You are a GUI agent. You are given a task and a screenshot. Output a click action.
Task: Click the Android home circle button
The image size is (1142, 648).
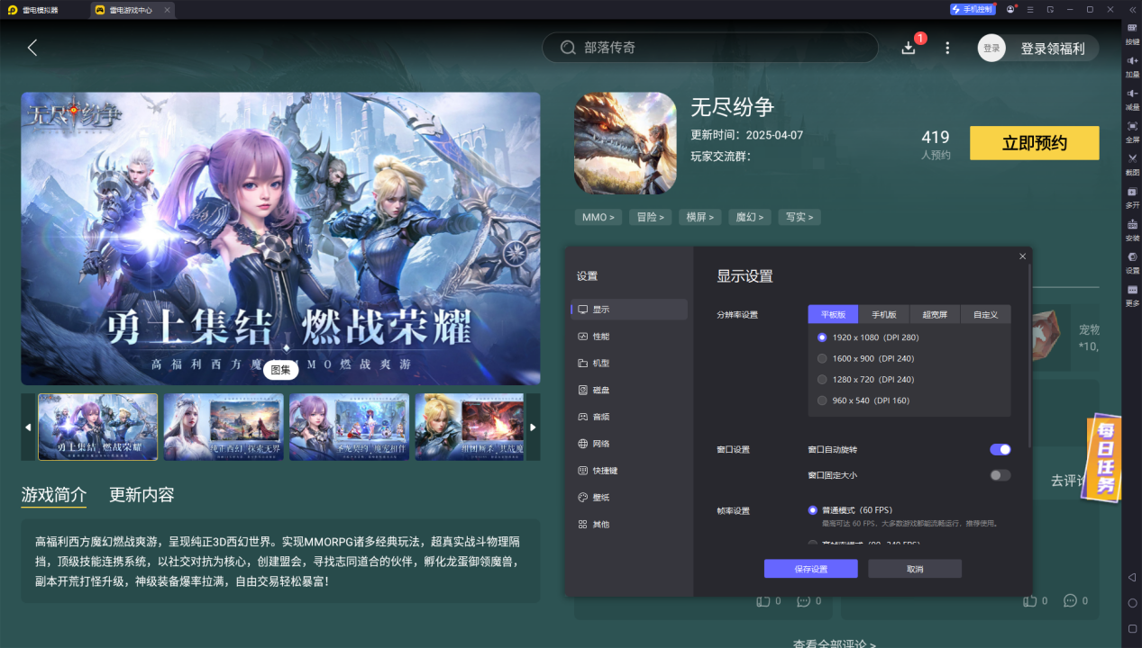pyautogui.click(x=1132, y=603)
